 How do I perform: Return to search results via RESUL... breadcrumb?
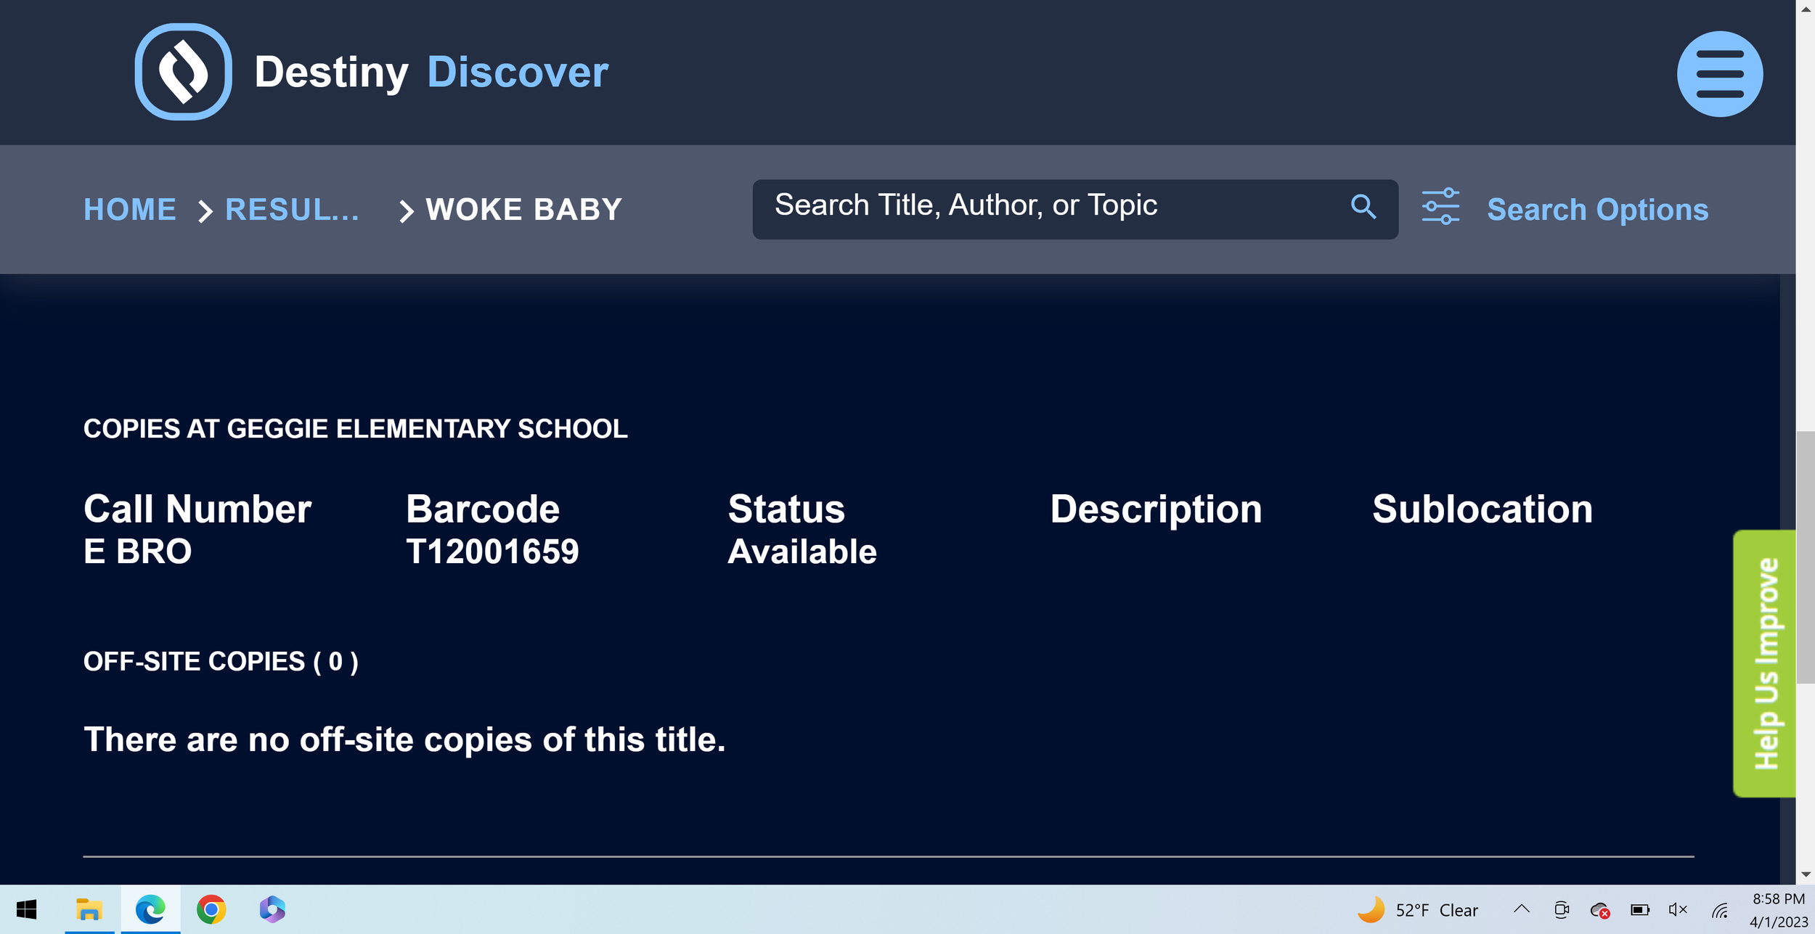coord(292,209)
